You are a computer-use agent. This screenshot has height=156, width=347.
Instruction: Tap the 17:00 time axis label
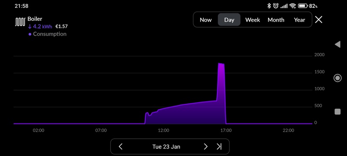(x=226, y=130)
